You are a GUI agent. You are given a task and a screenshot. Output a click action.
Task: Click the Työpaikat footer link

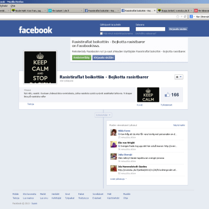tap(69, 198)
